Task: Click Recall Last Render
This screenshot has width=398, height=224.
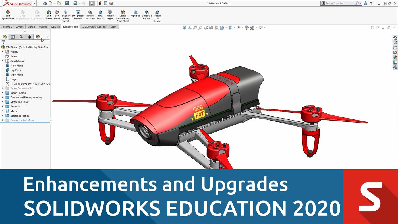Action: (x=157, y=15)
